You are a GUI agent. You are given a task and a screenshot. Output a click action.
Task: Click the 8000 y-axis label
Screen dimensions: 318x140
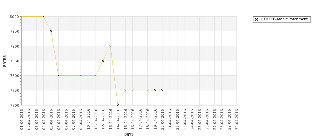coord(14,17)
